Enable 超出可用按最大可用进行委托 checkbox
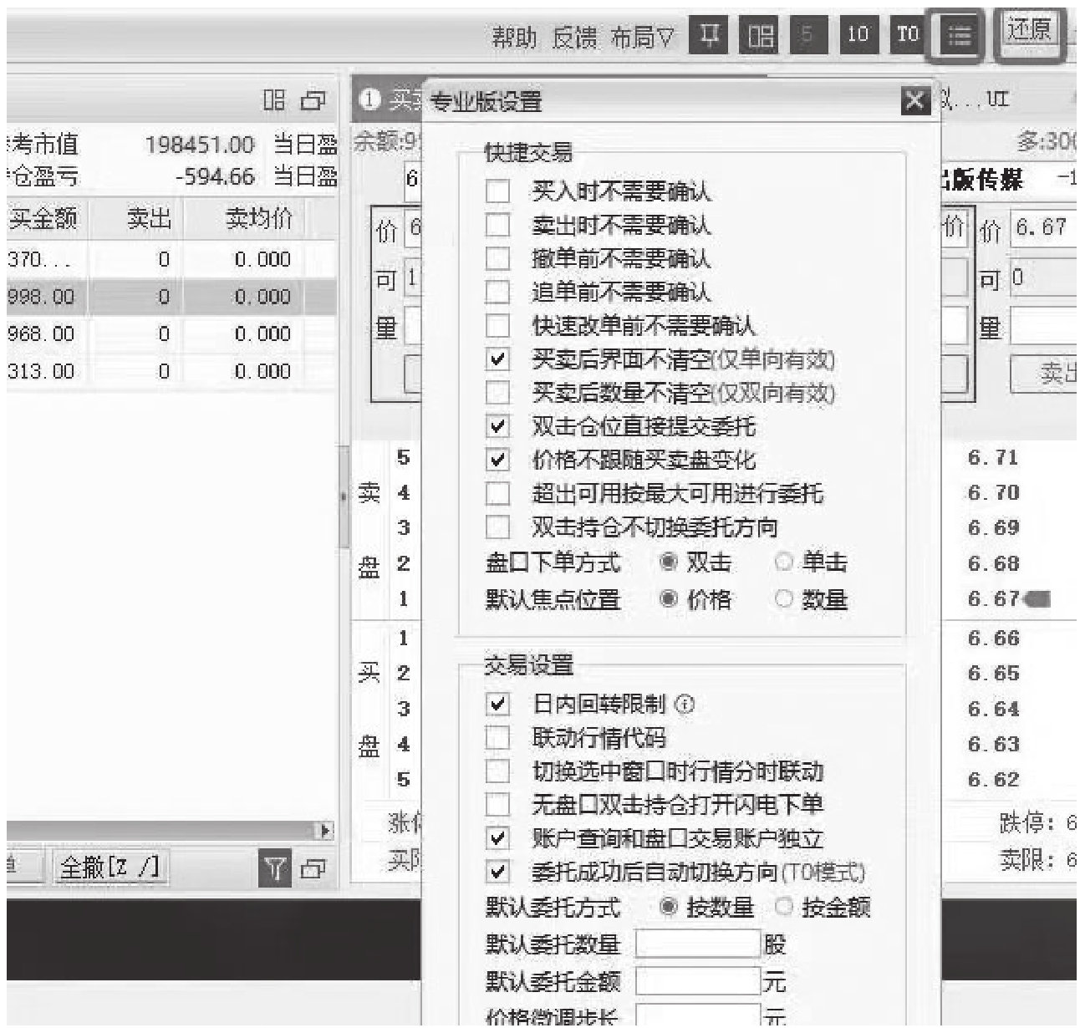Viewport: 1080px width, 1028px height. click(x=497, y=494)
